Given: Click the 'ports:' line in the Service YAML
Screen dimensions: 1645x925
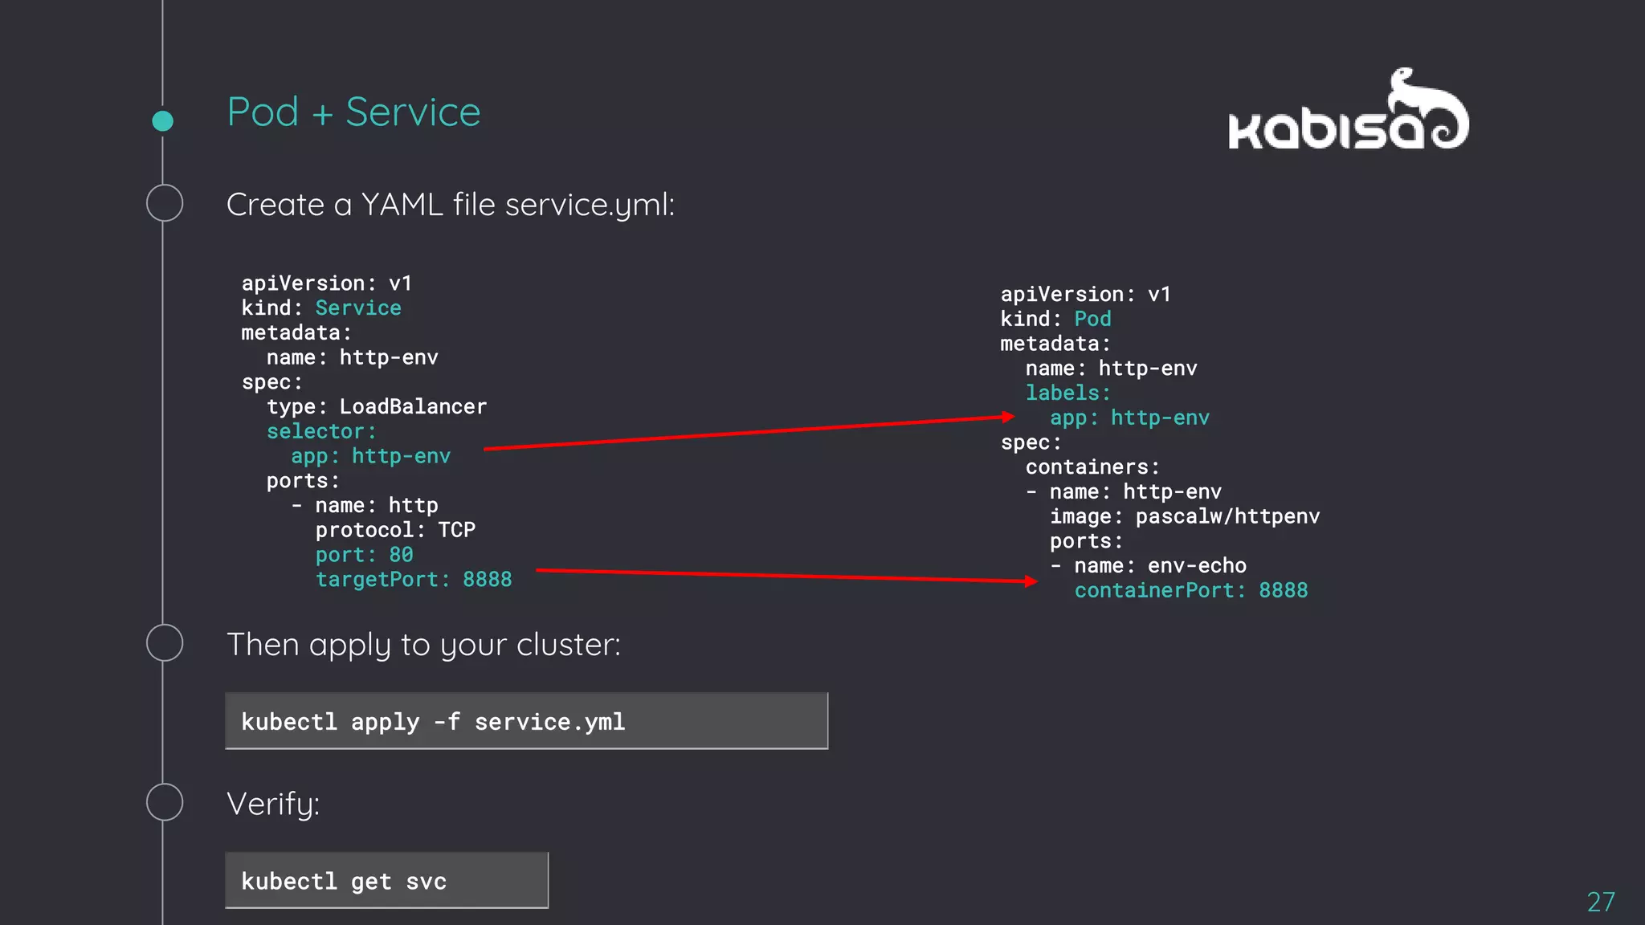Looking at the screenshot, I should 304,481.
